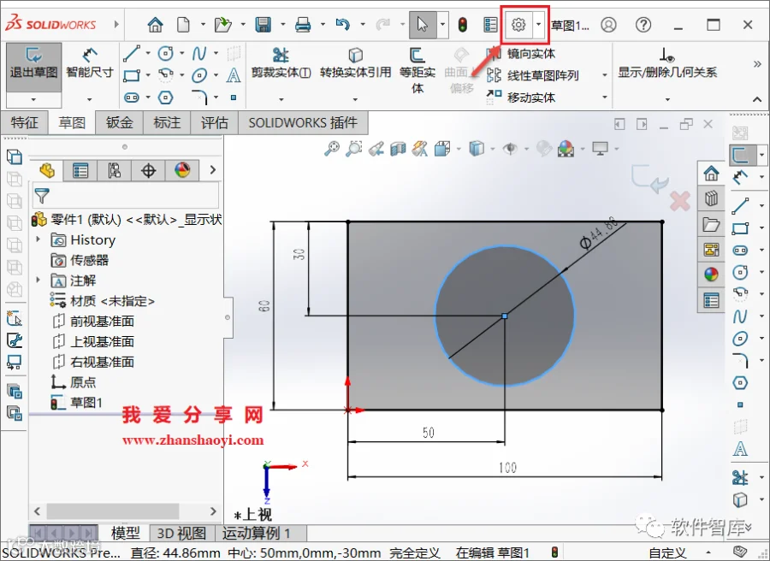The width and height of the screenshot is (770, 561).
Task: Click Mirror Entities (镜向实体)
Action: pos(522,53)
